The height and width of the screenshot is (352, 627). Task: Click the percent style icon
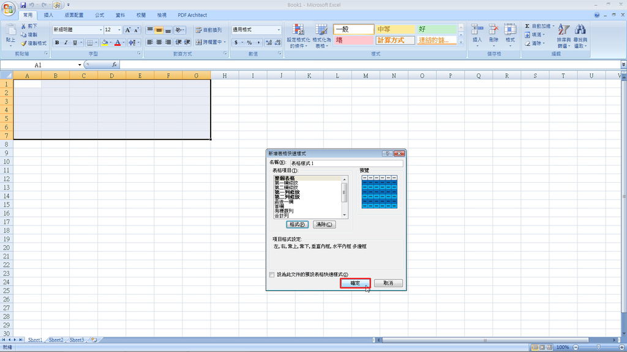click(249, 42)
